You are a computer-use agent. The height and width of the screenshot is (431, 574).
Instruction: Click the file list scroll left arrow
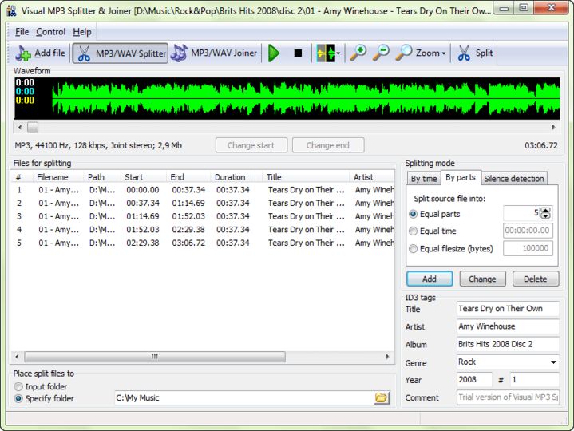coord(17,357)
